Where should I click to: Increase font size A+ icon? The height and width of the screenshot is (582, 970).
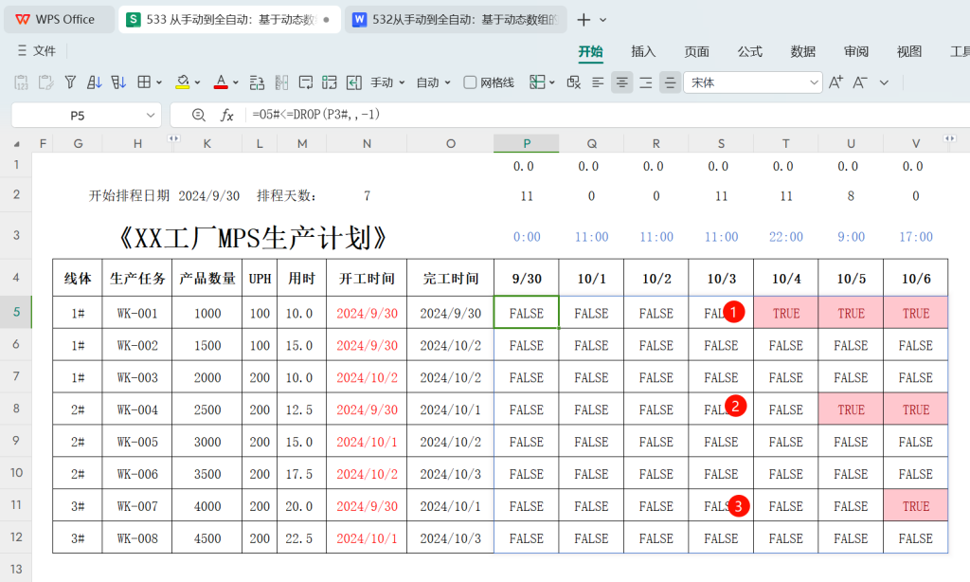(x=835, y=82)
